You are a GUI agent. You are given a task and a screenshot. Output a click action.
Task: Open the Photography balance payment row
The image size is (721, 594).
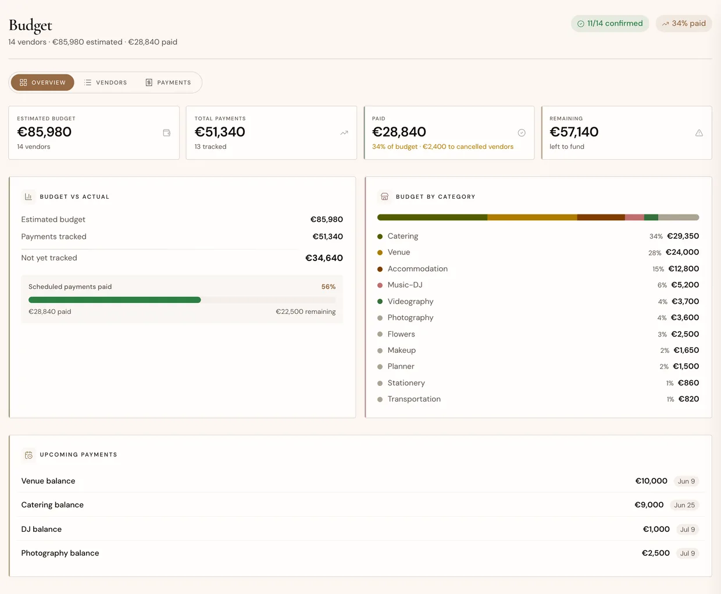click(360, 553)
